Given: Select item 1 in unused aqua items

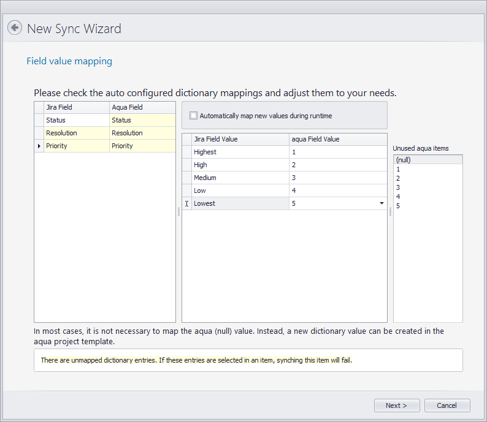Looking at the screenshot, I should pos(428,169).
